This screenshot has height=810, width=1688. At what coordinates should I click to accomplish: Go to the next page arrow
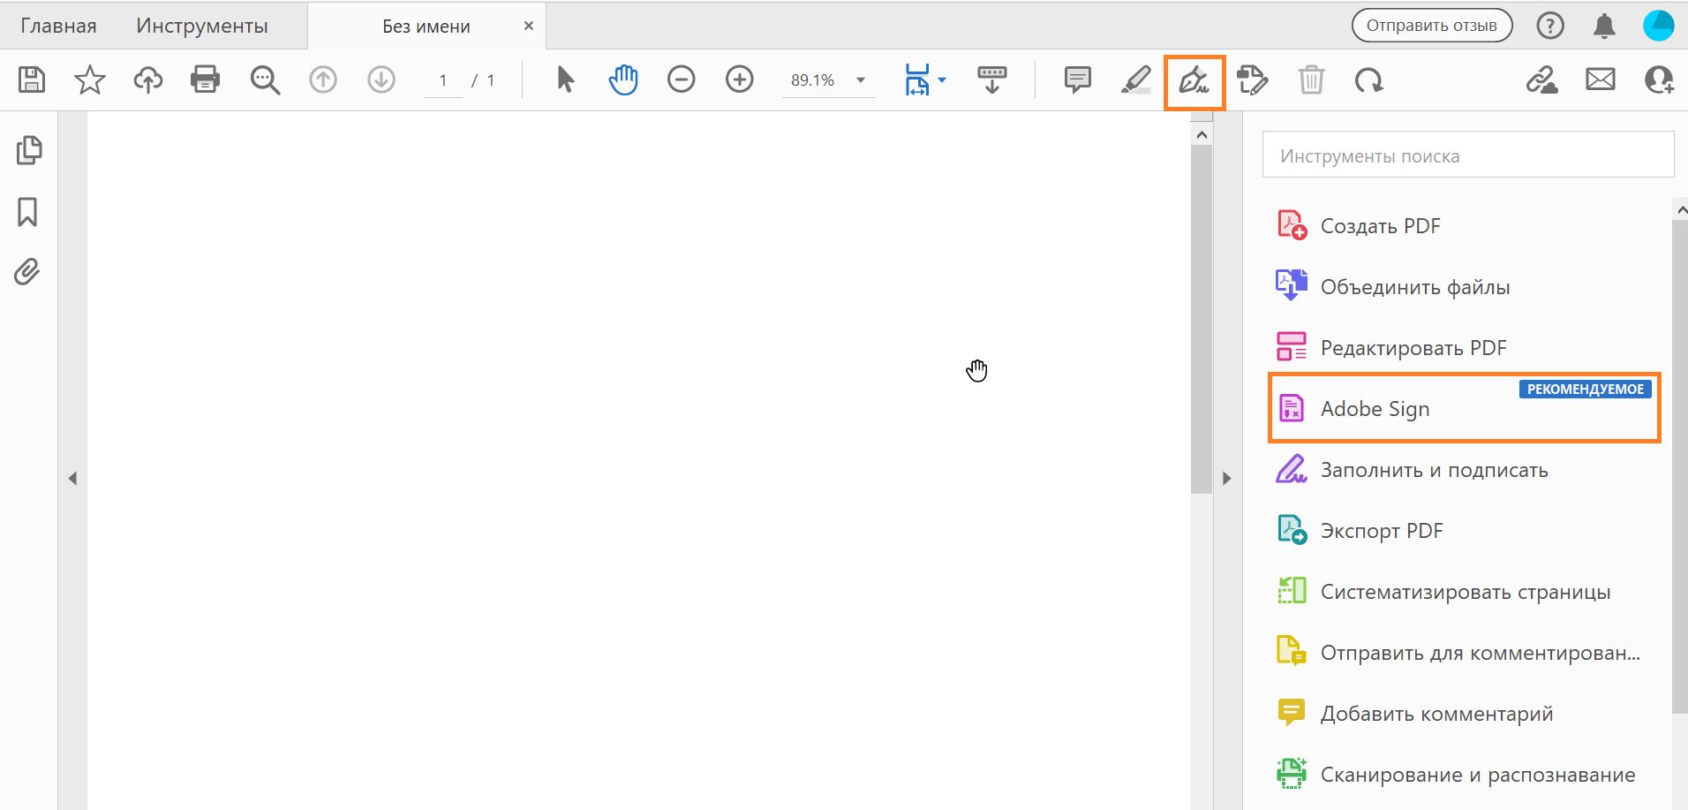point(381,79)
